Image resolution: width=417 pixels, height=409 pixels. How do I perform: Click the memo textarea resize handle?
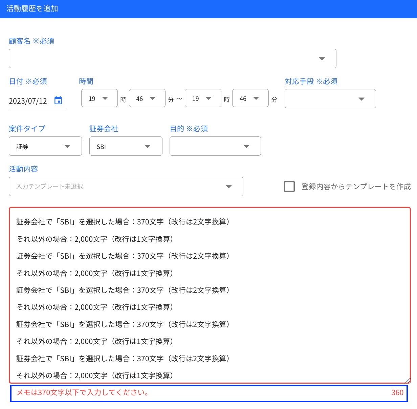coord(408,381)
